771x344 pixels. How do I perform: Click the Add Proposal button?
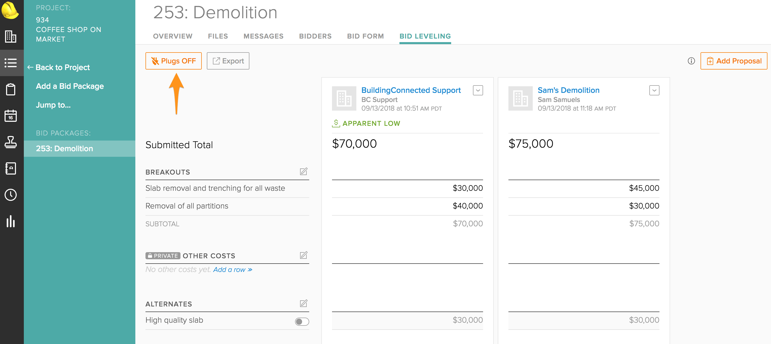click(733, 61)
